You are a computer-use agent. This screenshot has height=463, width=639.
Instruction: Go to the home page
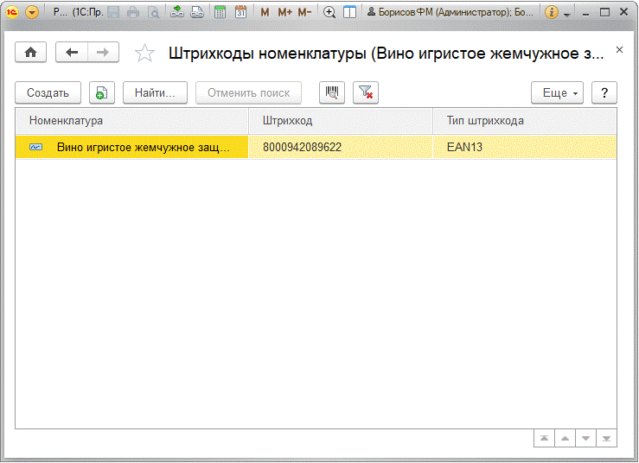pos(30,52)
